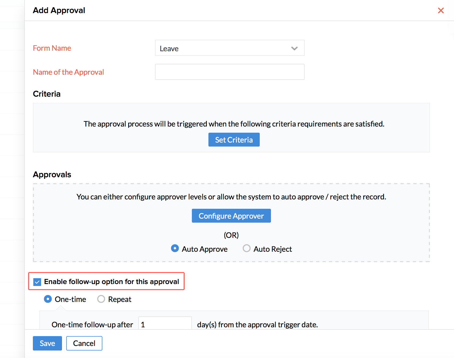Click the chevron arrow in Form Name dropdown
This screenshot has width=454, height=358.
pos(294,48)
